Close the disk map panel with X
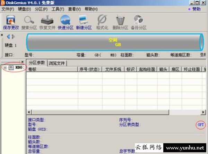Screen dimensions: 208x154 [x=2, y=35]
